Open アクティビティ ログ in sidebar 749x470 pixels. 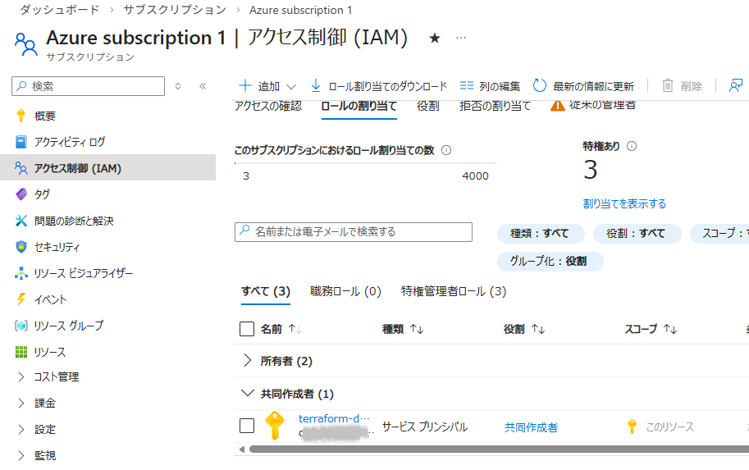70,142
